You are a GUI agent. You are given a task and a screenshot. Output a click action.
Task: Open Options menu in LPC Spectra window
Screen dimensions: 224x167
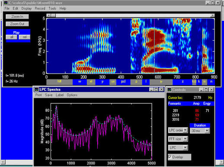pyautogui.click(x=72, y=95)
